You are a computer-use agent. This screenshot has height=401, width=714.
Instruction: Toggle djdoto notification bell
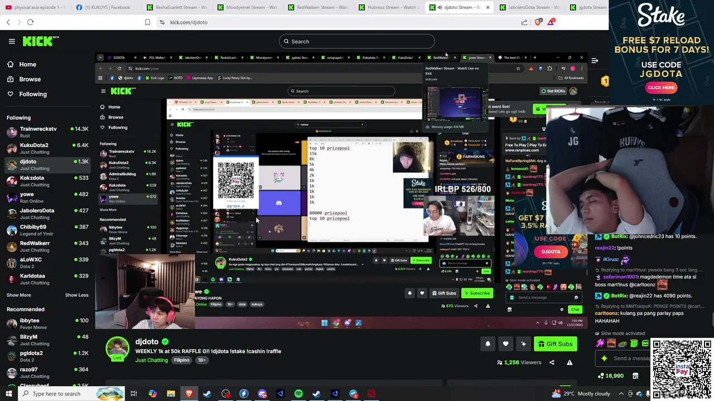(488, 344)
